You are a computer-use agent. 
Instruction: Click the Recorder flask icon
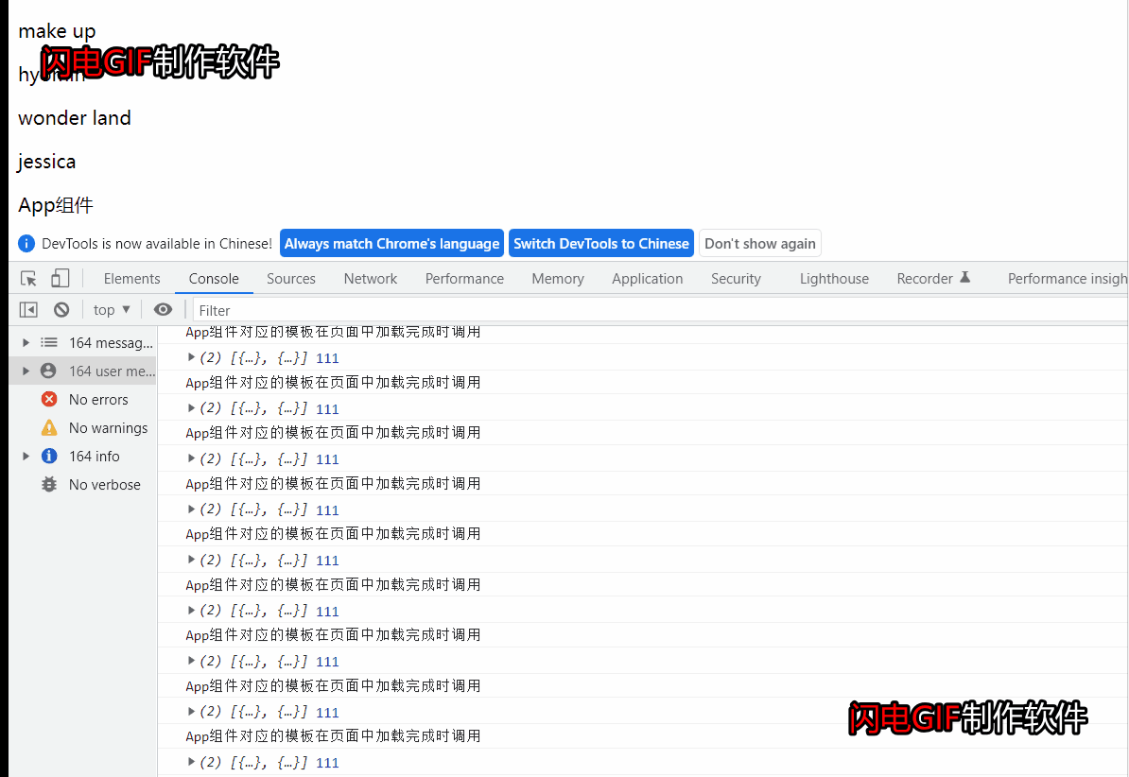965,277
